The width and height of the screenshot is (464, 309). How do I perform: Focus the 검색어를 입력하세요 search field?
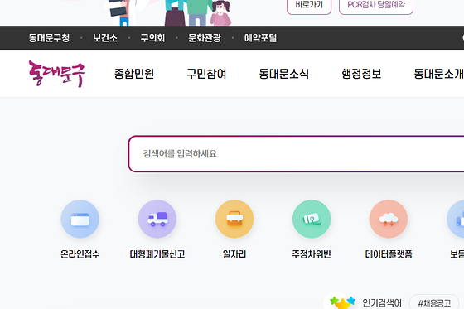tap(296, 153)
